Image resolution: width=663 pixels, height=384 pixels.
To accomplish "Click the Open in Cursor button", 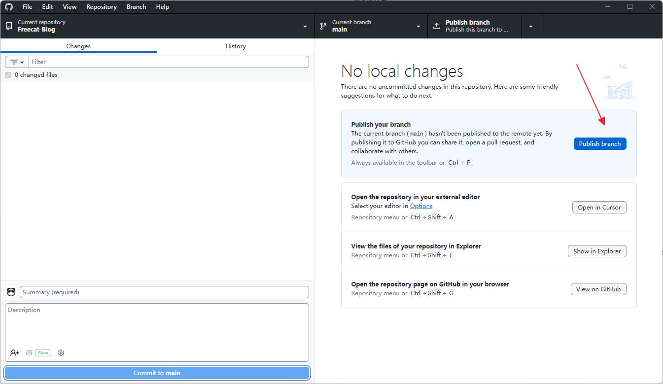I will coord(599,208).
